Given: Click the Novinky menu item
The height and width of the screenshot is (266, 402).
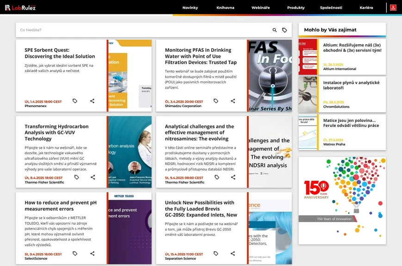Looking at the screenshot, I should coord(190,7).
